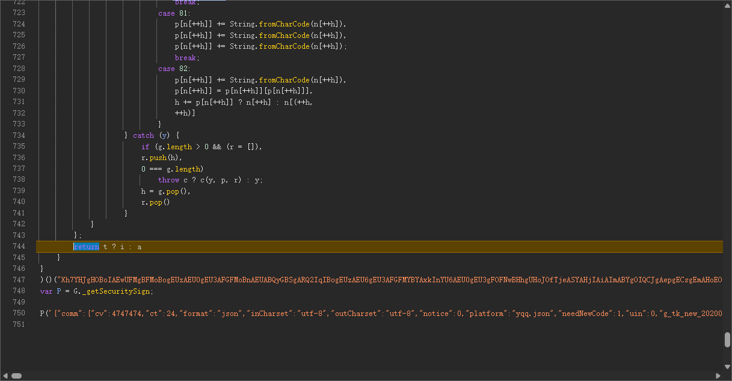Click 'fromCharCode' on line 724

(x=284, y=24)
